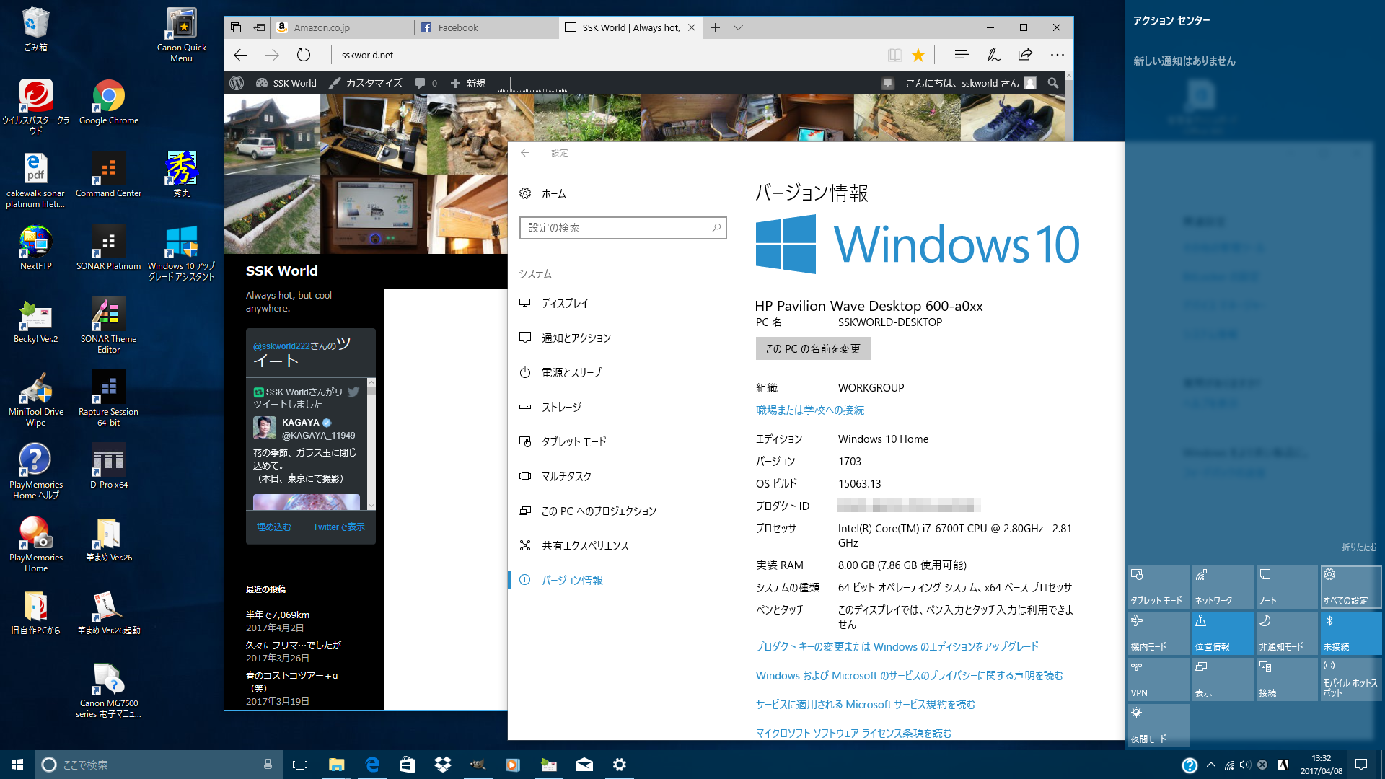Click the search icon in WordPress admin bar
Screen dimensions: 1385x779
[x=1053, y=83]
